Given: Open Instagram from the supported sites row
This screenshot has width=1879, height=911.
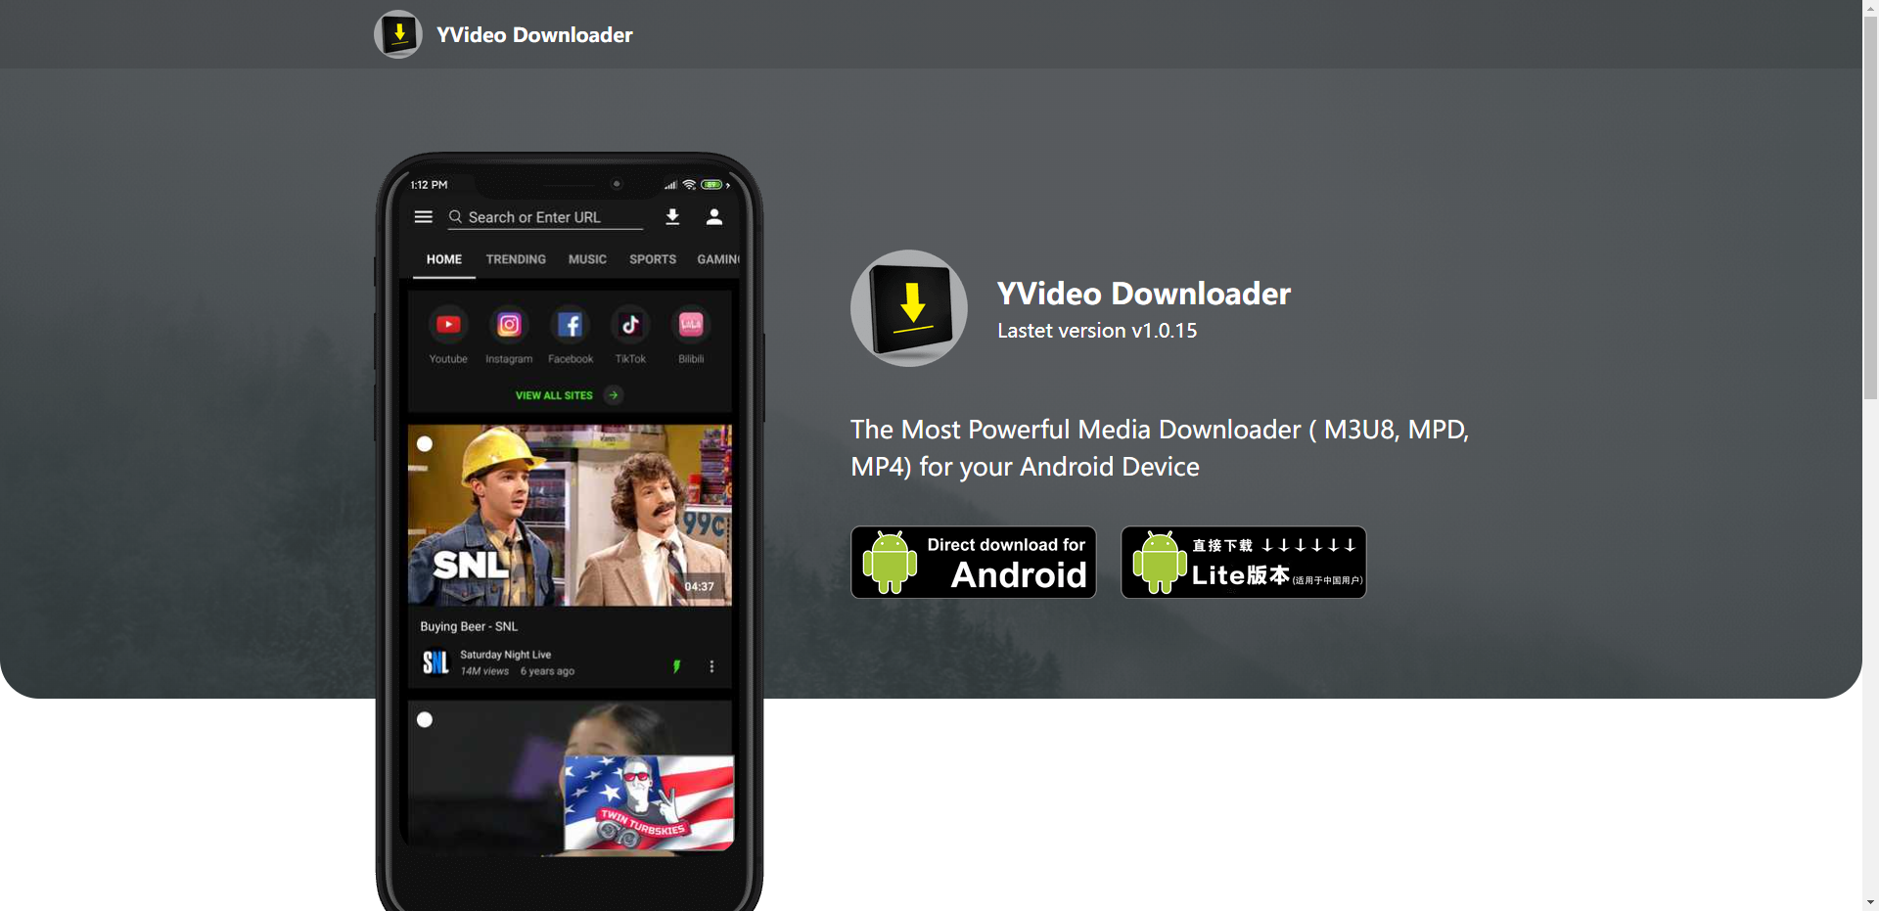Looking at the screenshot, I should point(509,325).
